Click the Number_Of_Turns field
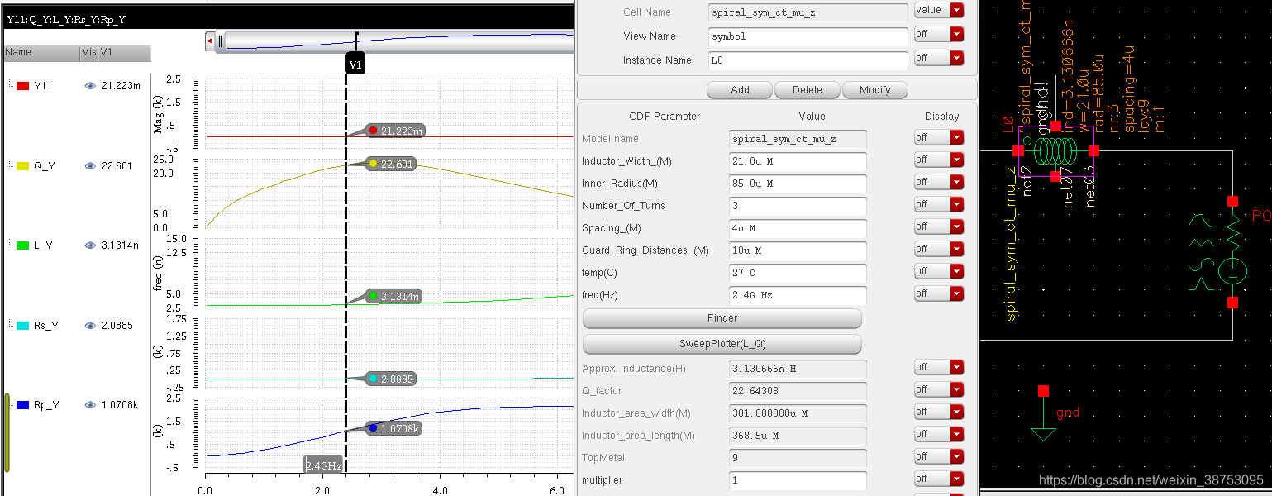 pyautogui.click(x=798, y=206)
